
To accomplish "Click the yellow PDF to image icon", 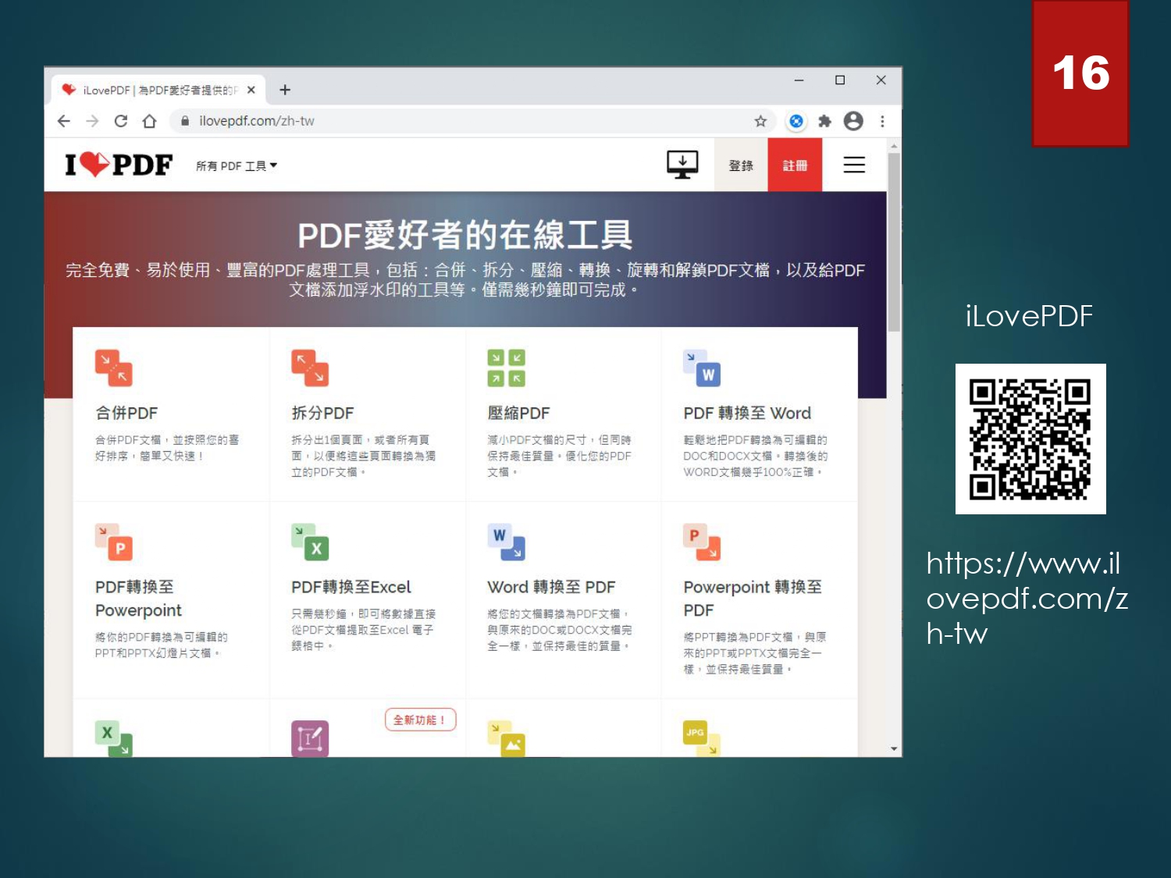I will click(506, 738).
